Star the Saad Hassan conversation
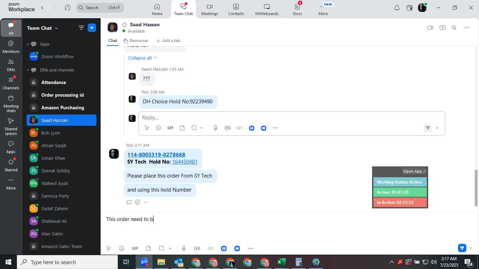Image resolution: width=479 pixels, height=269 pixels. coord(124,25)
